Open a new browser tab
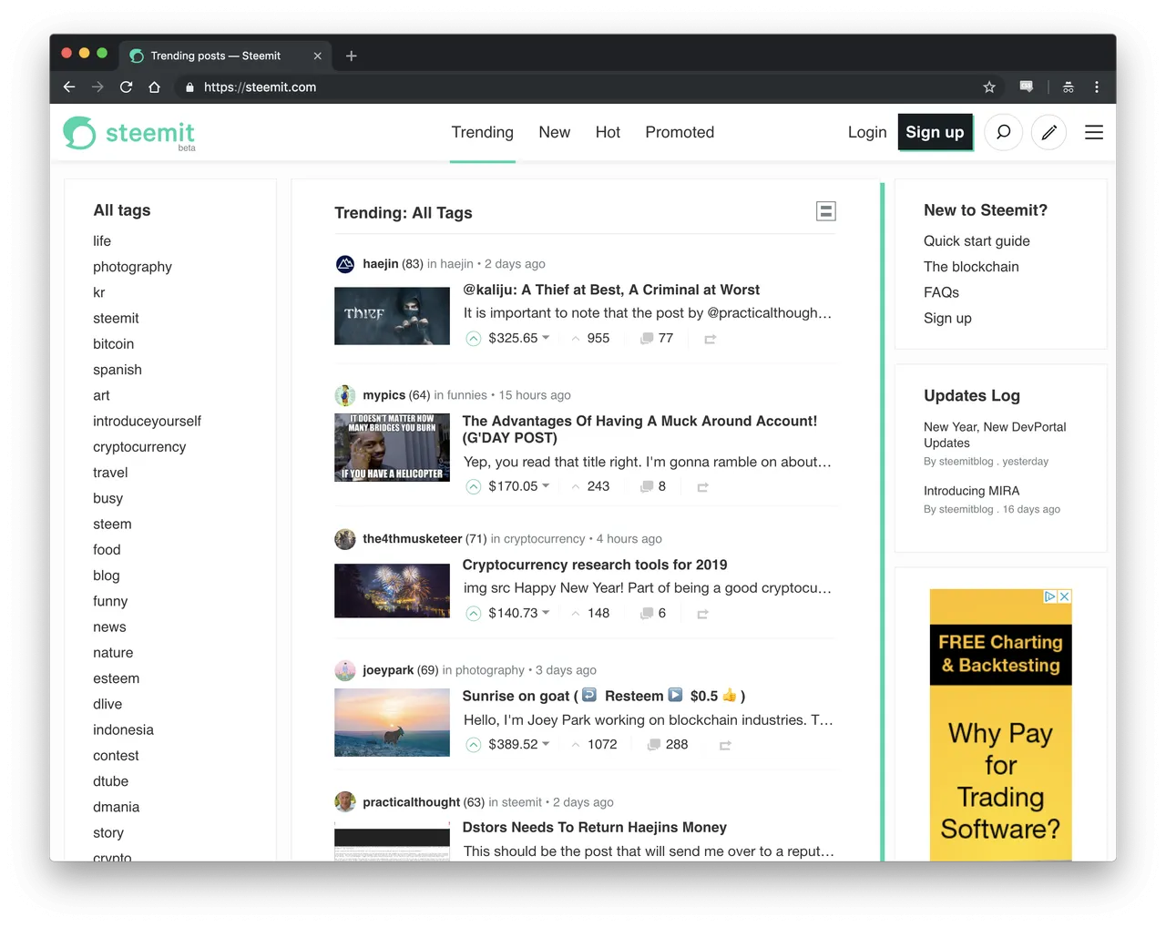Screen dimensions: 1166x927 pyautogui.click(x=352, y=56)
